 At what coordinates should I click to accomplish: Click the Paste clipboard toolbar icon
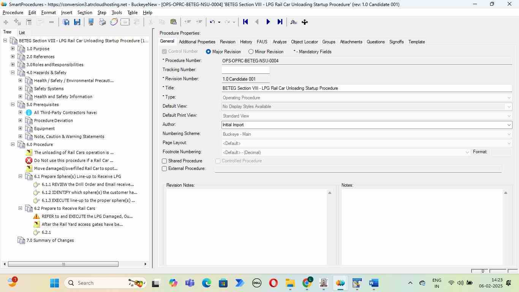tap(173, 22)
